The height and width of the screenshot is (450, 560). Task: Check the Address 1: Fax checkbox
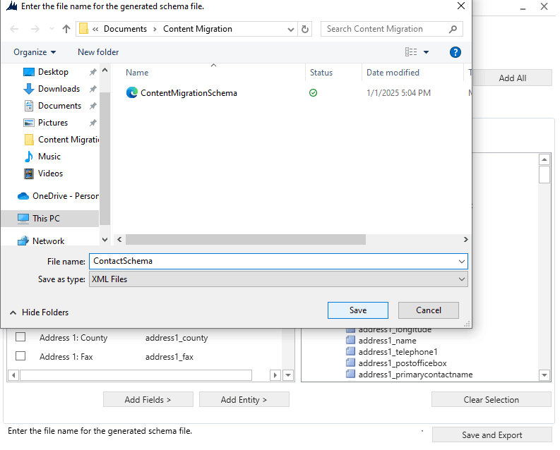tap(20, 356)
